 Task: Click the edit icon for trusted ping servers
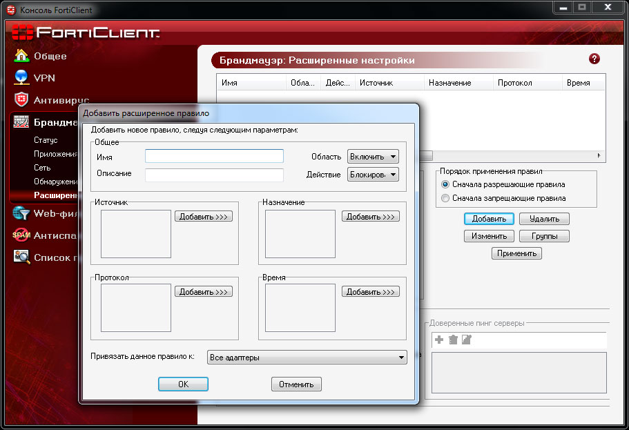tap(467, 340)
